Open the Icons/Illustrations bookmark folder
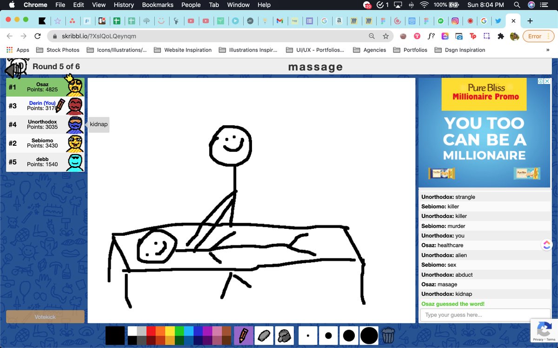 [x=117, y=50]
